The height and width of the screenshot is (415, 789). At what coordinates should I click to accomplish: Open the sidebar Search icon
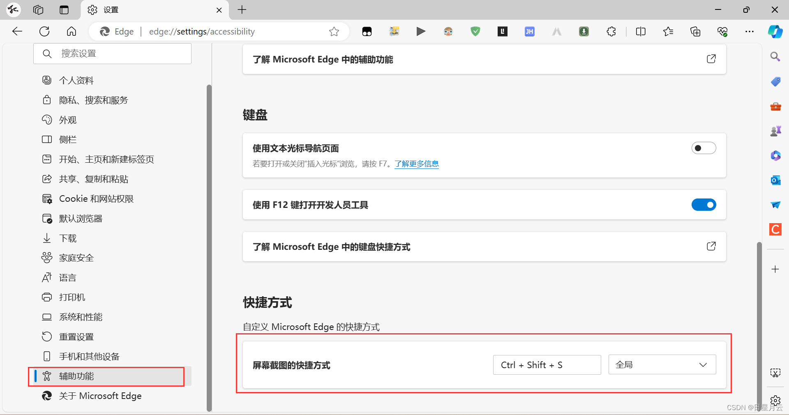pyautogui.click(x=775, y=57)
